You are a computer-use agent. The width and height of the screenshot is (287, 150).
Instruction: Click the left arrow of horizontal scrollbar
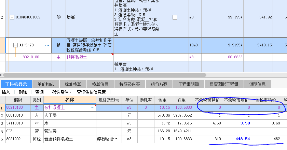[1, 75]
